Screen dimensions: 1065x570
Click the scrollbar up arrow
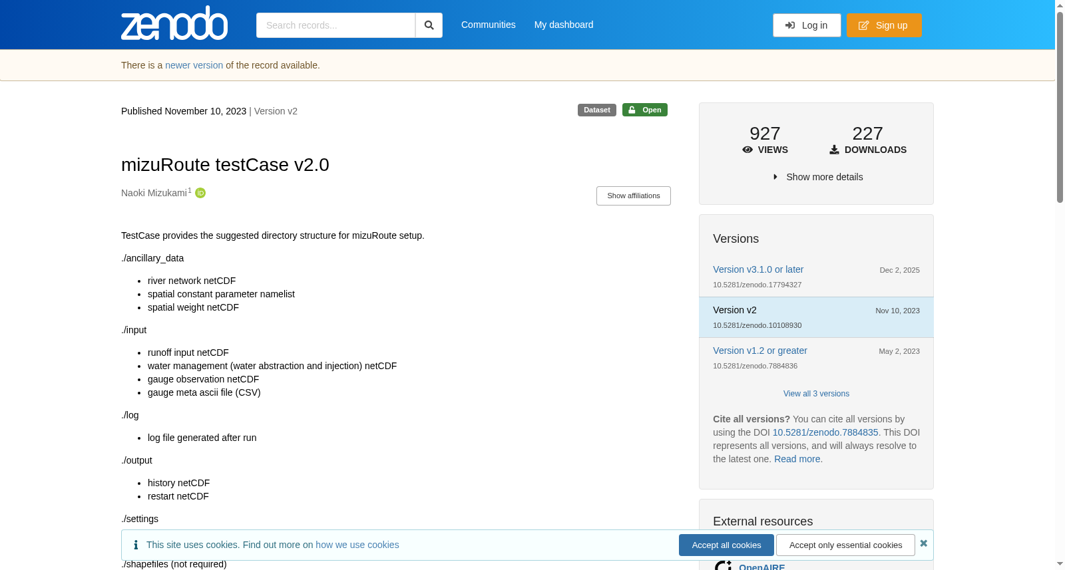click(x=1060, y=5)
